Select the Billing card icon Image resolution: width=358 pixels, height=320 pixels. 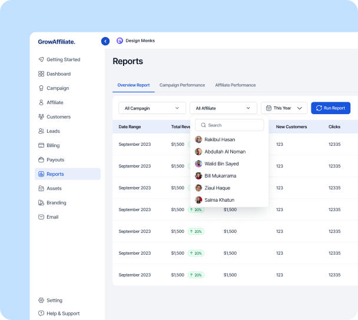click(x=41, y=145)
